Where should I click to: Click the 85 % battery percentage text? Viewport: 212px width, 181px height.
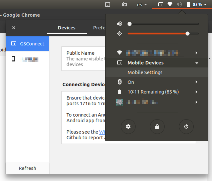[197, 5]
